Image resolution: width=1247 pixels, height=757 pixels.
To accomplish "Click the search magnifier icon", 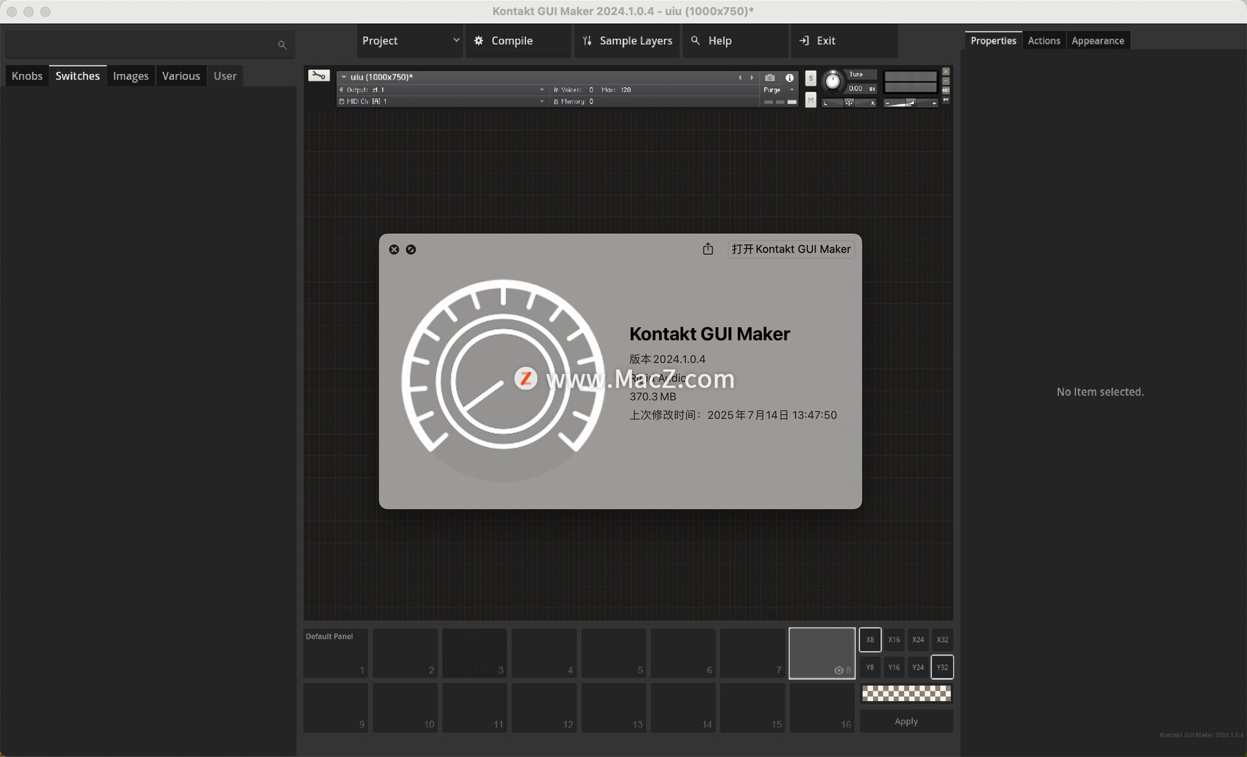I will tap(282, 45).
